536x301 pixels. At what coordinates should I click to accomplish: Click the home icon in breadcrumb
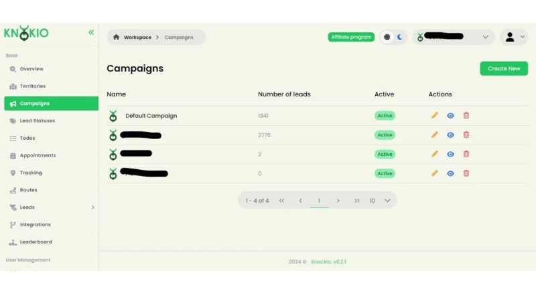(117, 37)
